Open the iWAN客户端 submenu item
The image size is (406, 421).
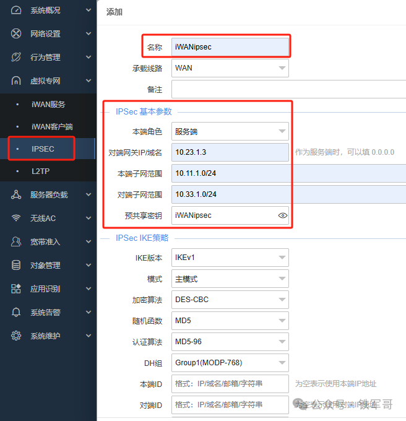point(52,126)
